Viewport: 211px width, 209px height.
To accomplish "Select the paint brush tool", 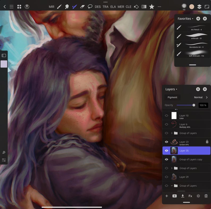I will (59, 7).
